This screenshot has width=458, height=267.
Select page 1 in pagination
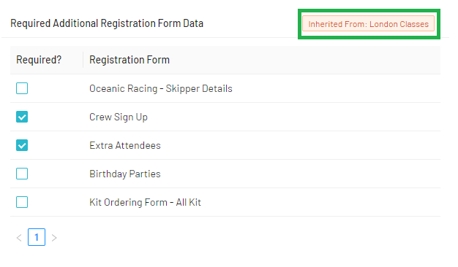[x=37, y=237]
